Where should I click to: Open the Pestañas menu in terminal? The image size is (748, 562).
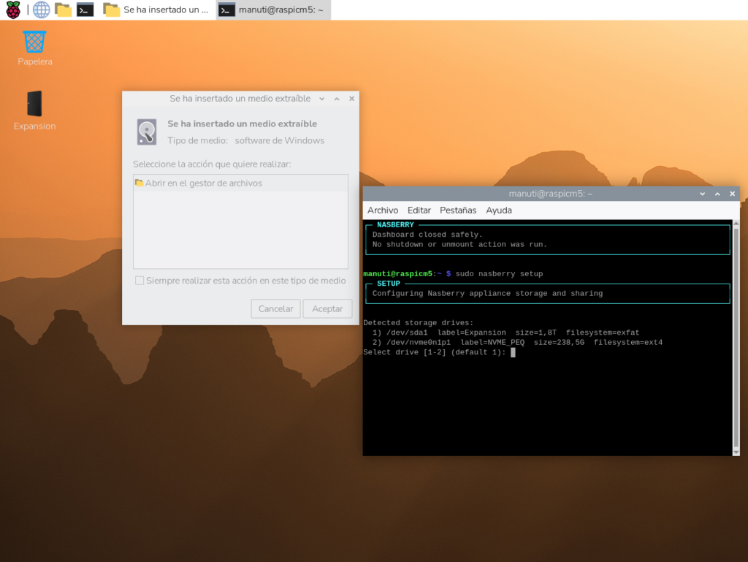[x=458, y=210]
